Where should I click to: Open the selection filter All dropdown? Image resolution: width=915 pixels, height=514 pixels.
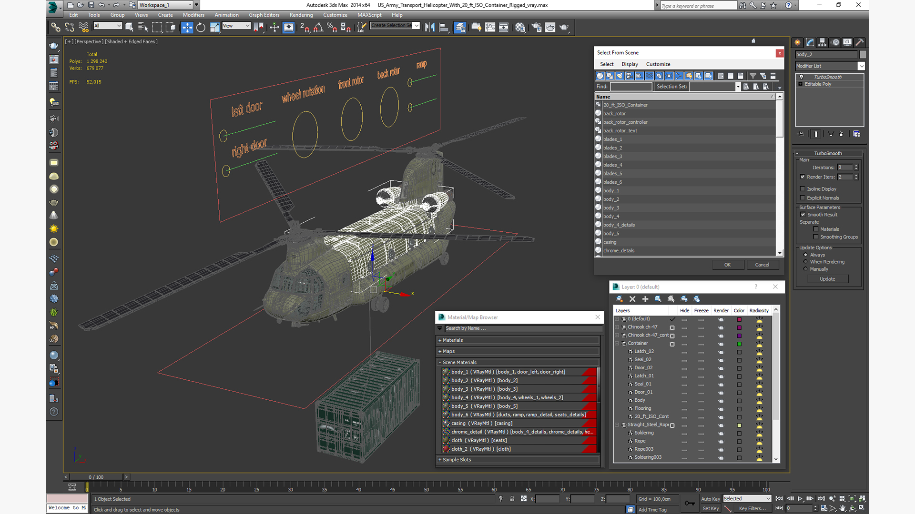click(x=108, y=26)
